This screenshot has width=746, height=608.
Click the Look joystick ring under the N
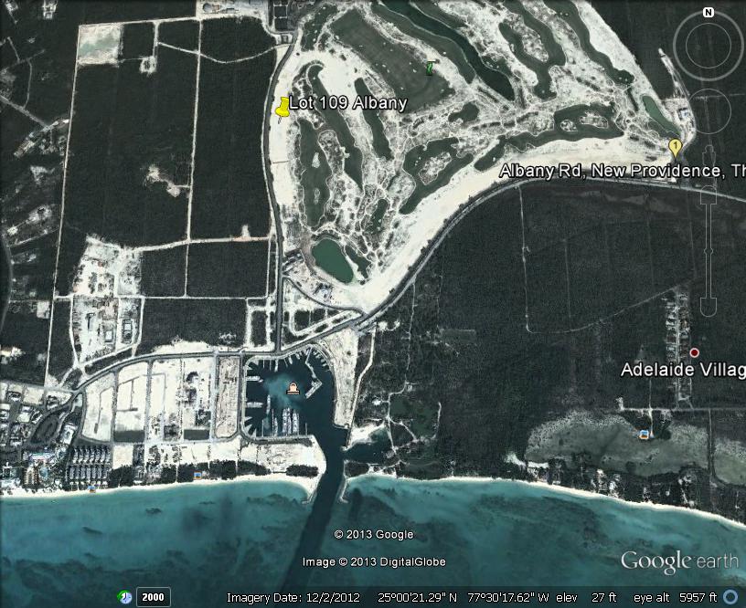[709, 46]
